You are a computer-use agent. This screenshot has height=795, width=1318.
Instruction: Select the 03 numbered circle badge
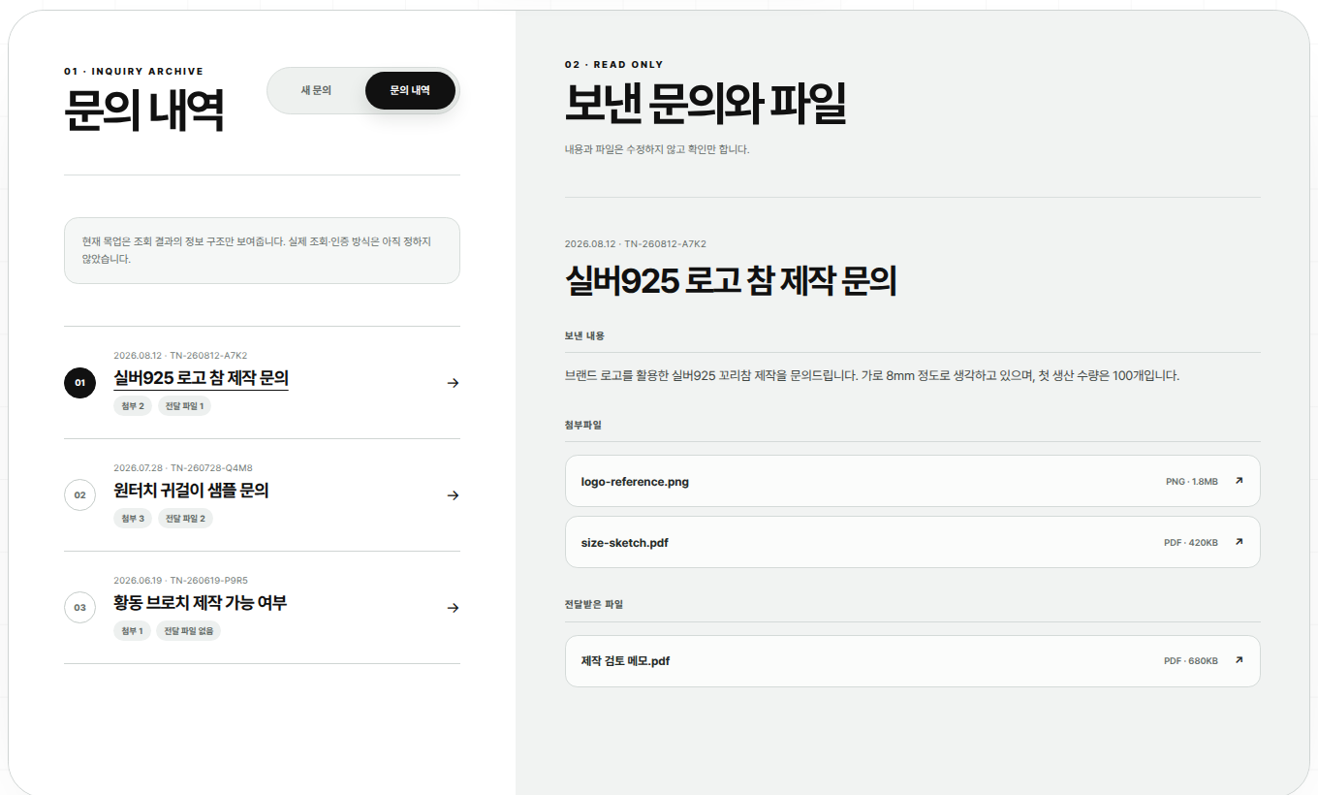[x=79, y=608]
